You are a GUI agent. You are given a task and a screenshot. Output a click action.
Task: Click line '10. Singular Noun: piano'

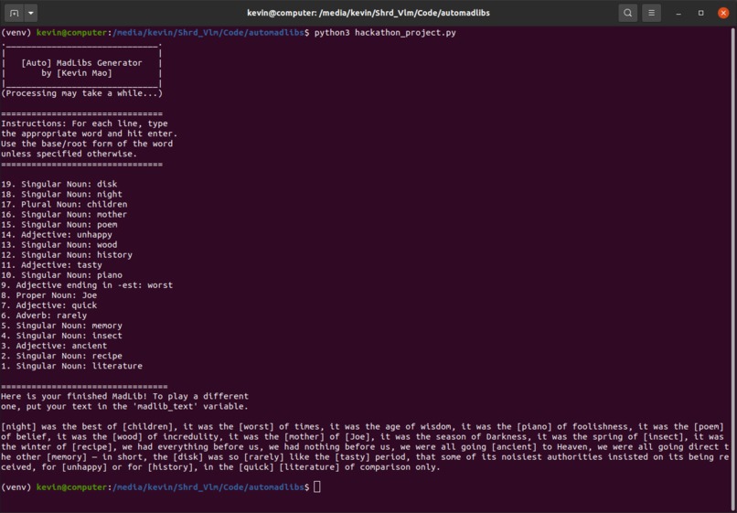tap(61, 275)
